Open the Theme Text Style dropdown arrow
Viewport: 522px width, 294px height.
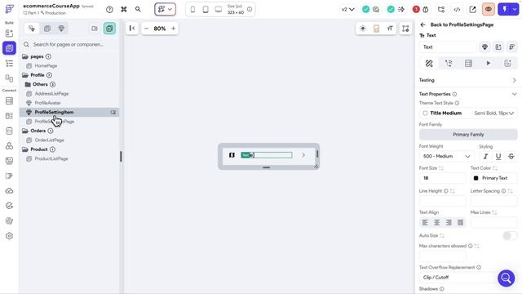[x=511, y=114]
